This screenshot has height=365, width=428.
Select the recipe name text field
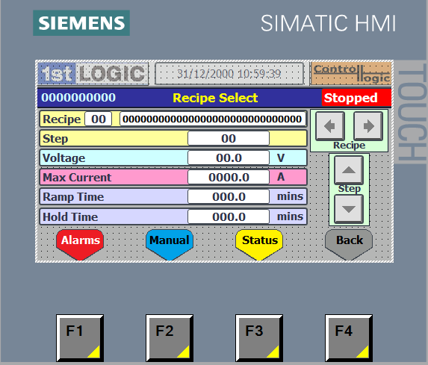[213, 119]
